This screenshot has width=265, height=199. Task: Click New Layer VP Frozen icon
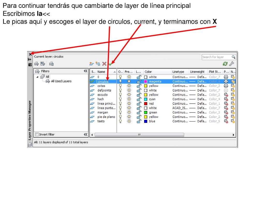[x=98, y=64]
